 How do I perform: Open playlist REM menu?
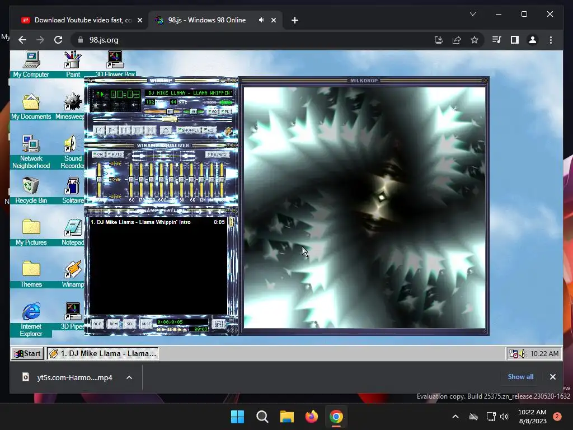pos(114,324)
